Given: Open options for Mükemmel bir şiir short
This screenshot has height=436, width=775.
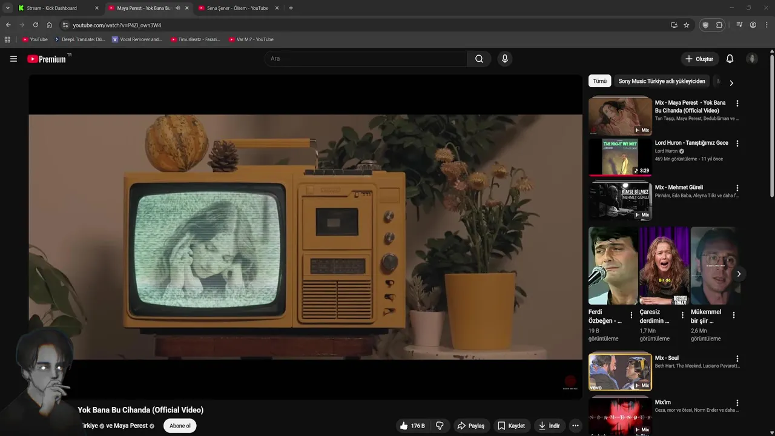Looking at the screenshot, I should (x=733, y=315).
